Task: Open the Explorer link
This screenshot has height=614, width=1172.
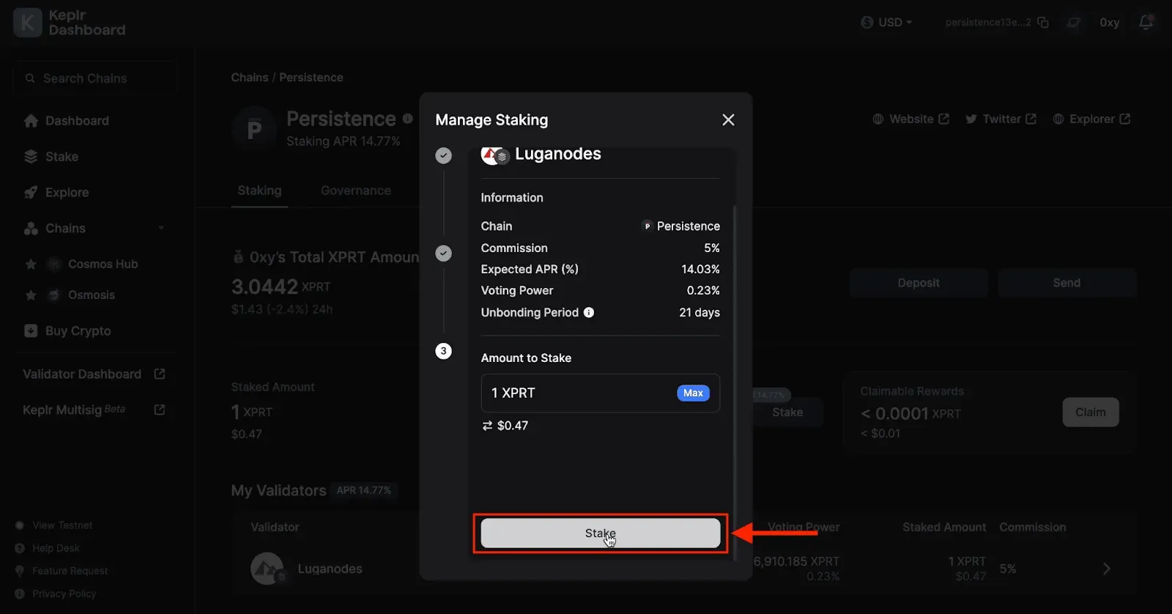Action: 1091,119
